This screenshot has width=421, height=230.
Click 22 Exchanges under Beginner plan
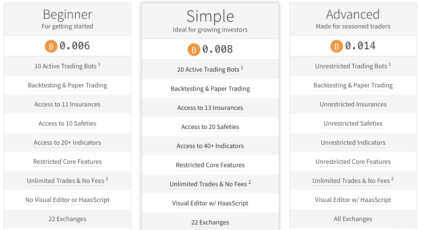point(67,219)
